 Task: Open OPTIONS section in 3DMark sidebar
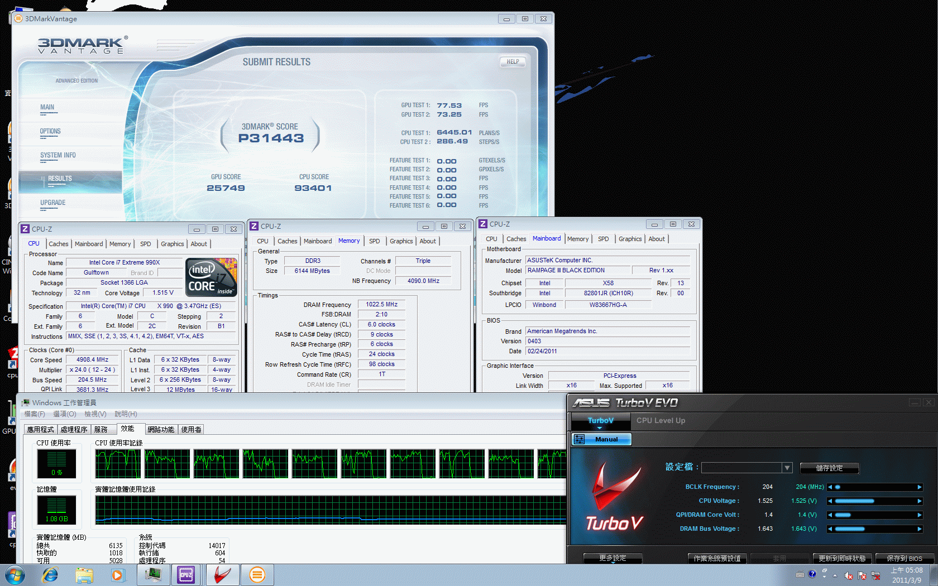tap(50, 131)
